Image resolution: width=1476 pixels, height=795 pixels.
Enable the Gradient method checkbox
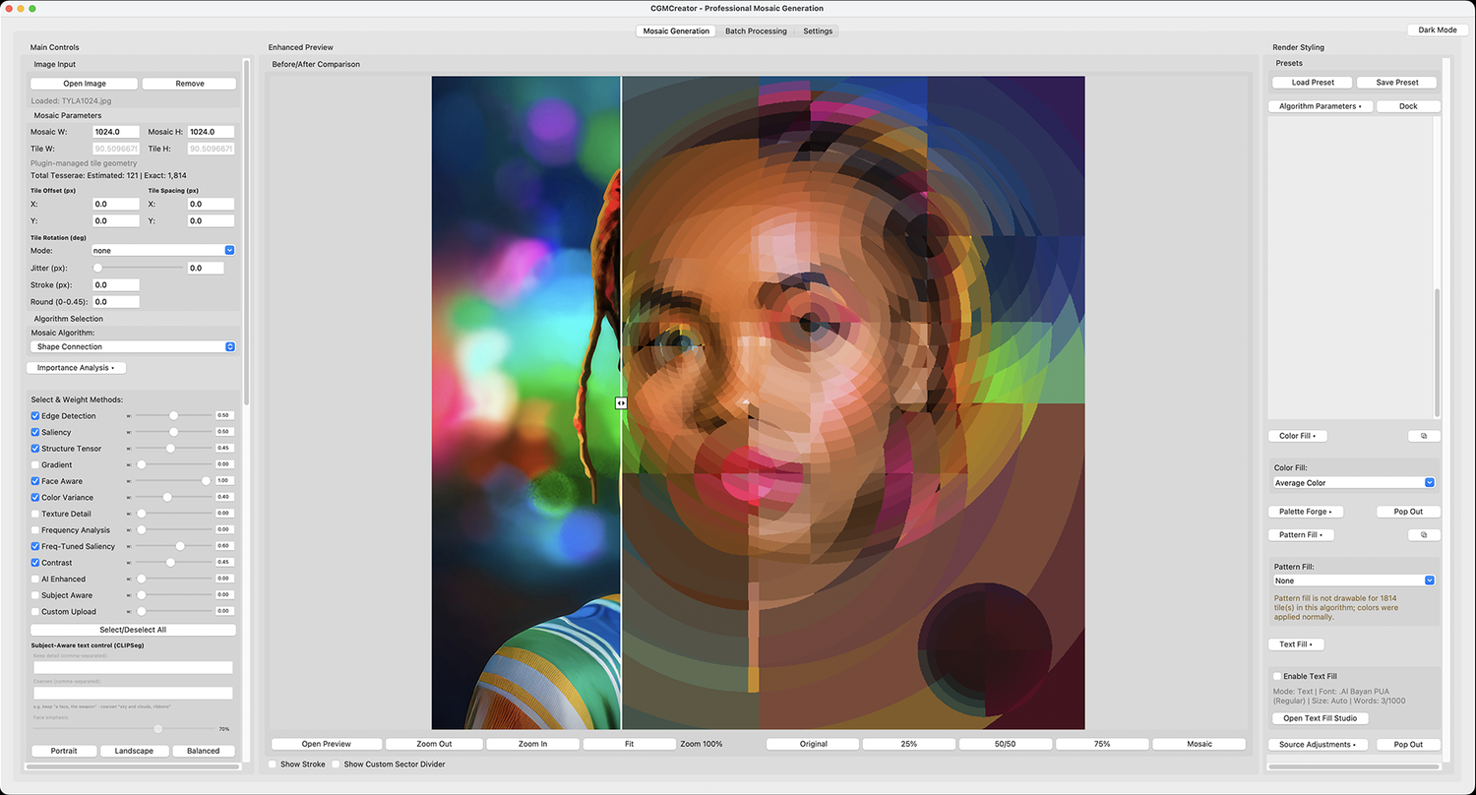coord(35,464)
